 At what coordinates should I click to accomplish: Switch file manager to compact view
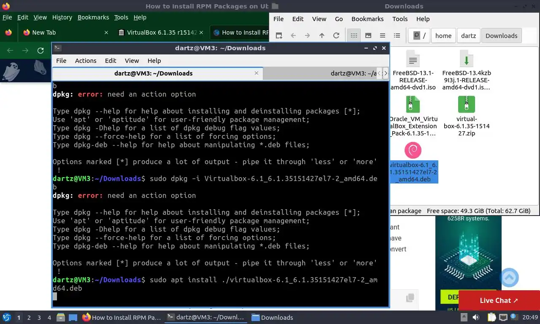[x=383, y=35]
